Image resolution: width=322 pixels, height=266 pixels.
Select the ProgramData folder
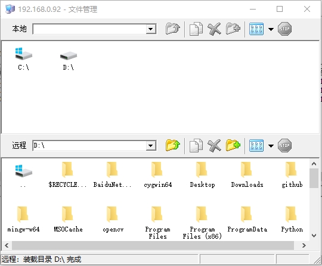click(247, 220)
